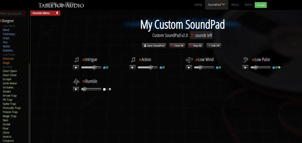
Task: Click the Stop All button
Action: point(196,46)
